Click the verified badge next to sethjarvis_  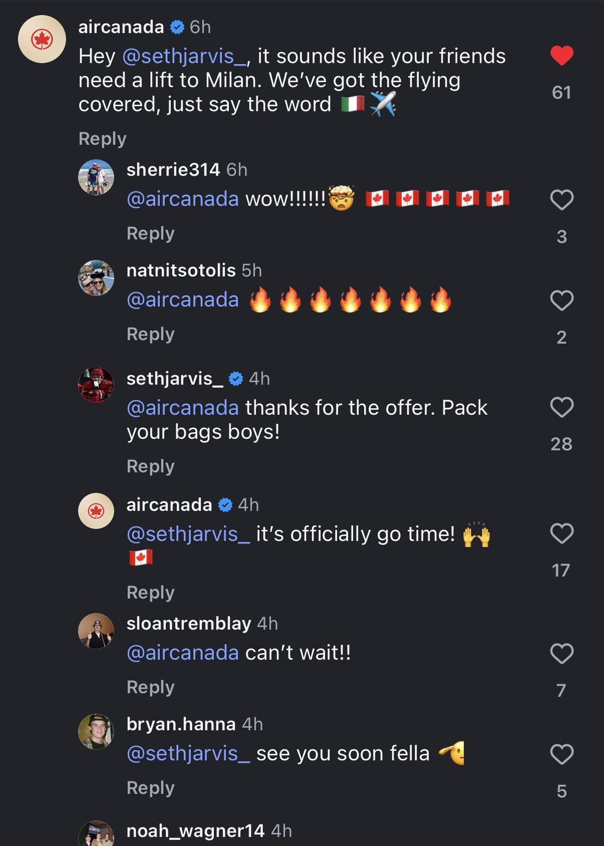point(236,379)
